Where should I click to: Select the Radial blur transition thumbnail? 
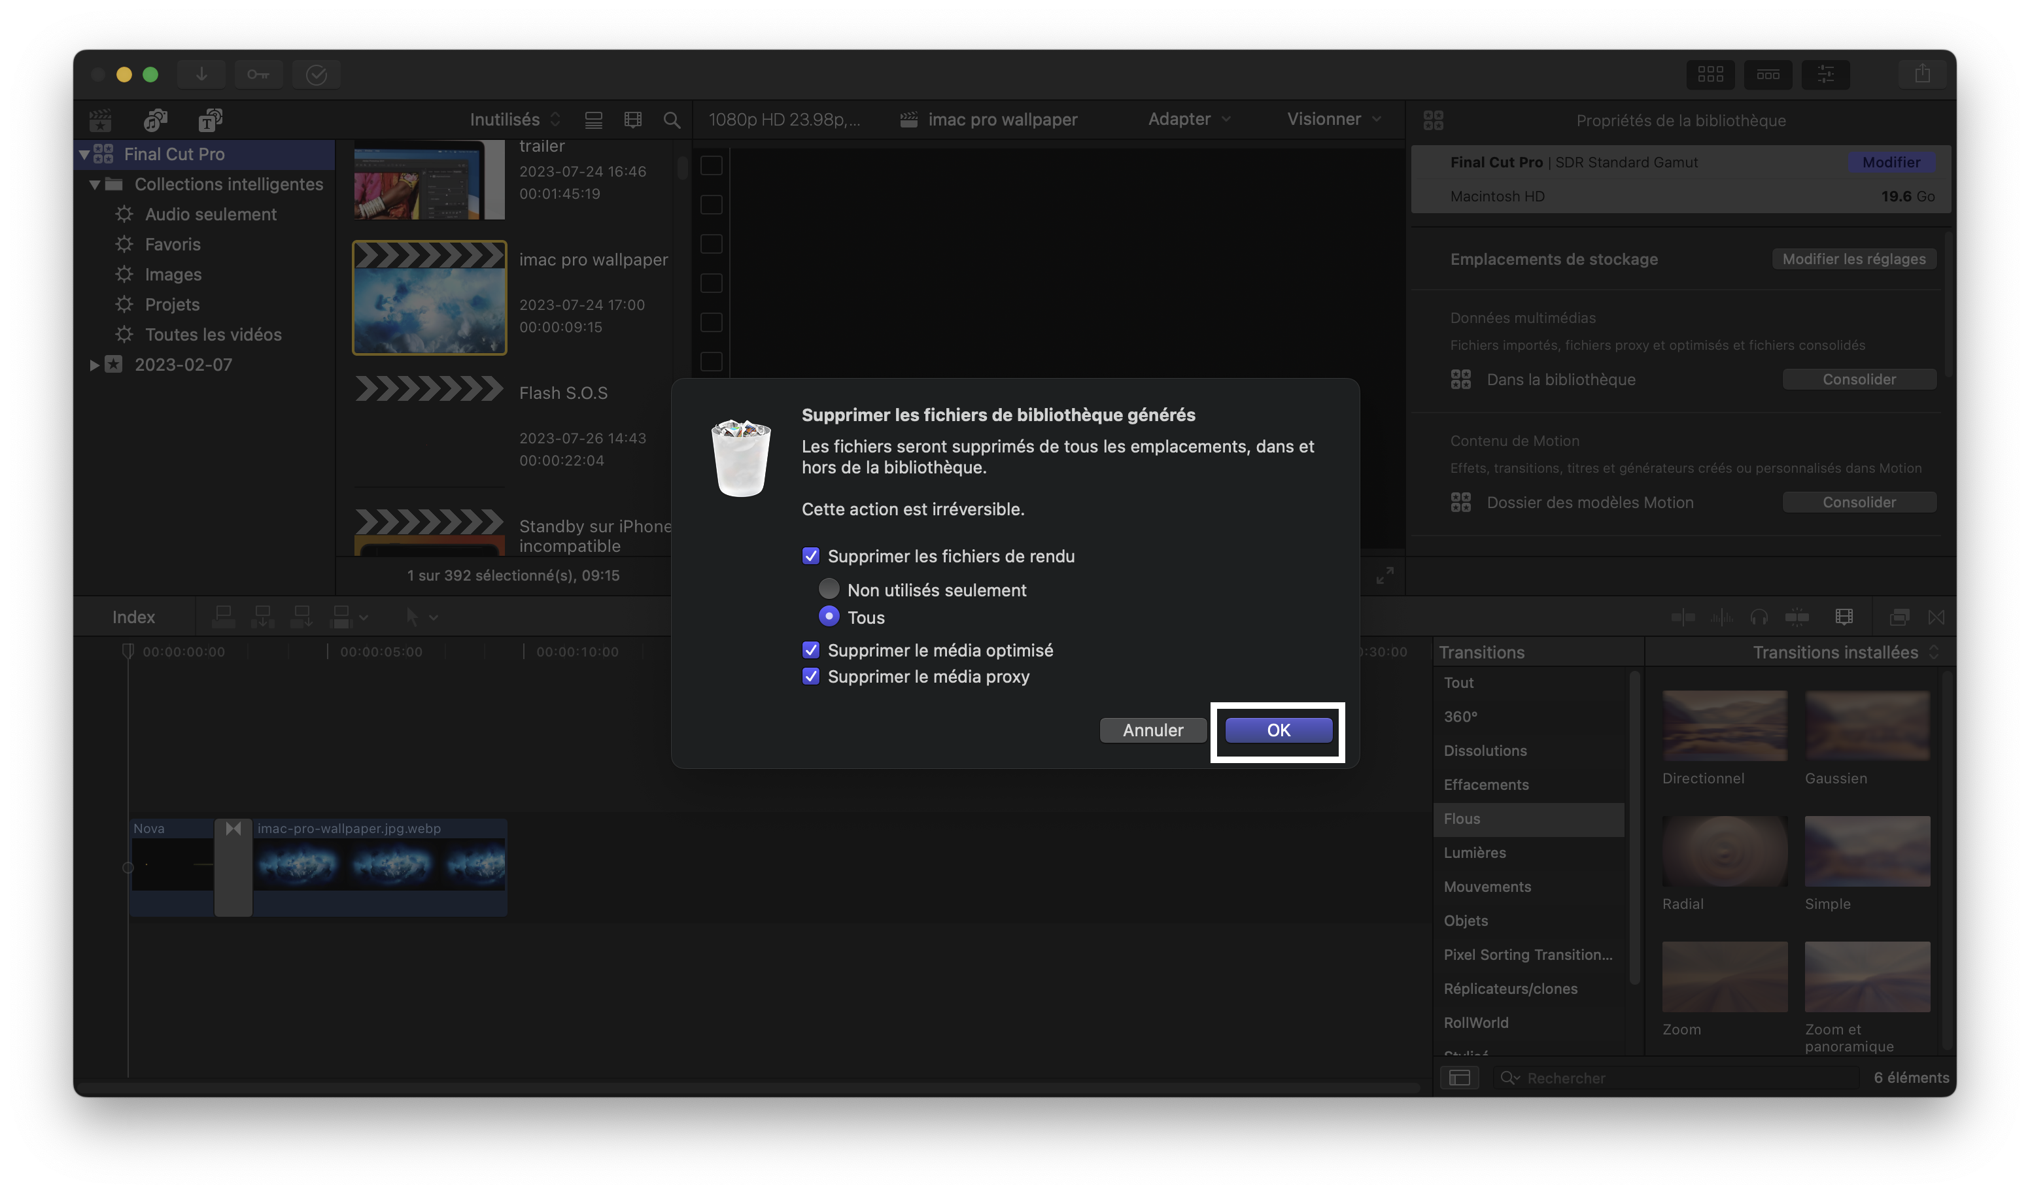click(x=1724, y=851)
